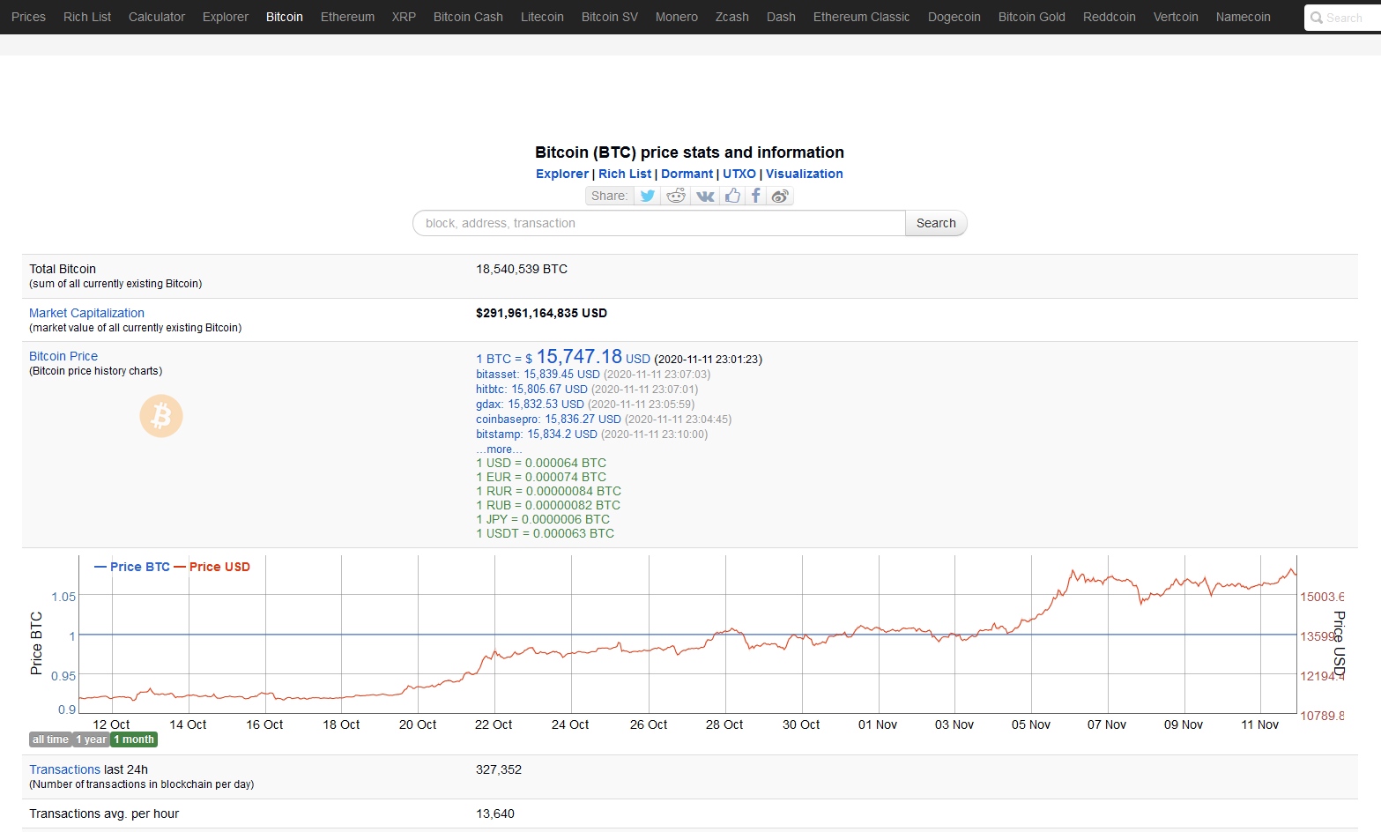
Task: Select Monero in top navigation
Action: 677,17
